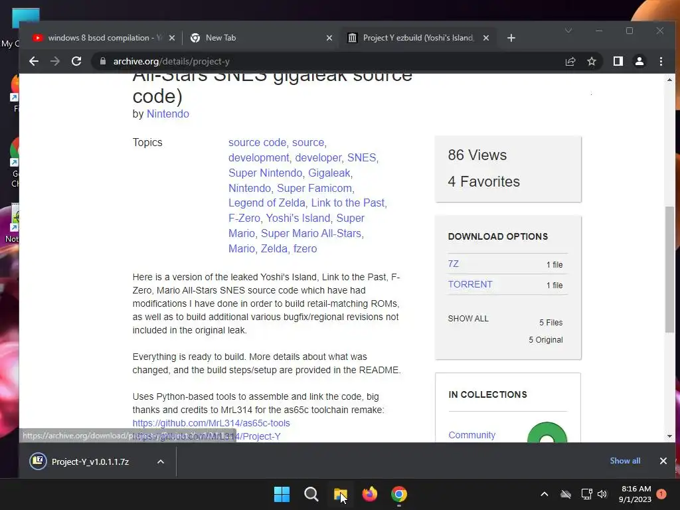Open the 'F-Zero' topic link
The width and height of the screenshot is (680, 510).
coord(244,218)
